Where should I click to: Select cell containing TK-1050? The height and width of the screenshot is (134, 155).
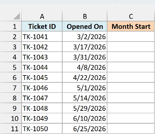[x=42, y=128]
